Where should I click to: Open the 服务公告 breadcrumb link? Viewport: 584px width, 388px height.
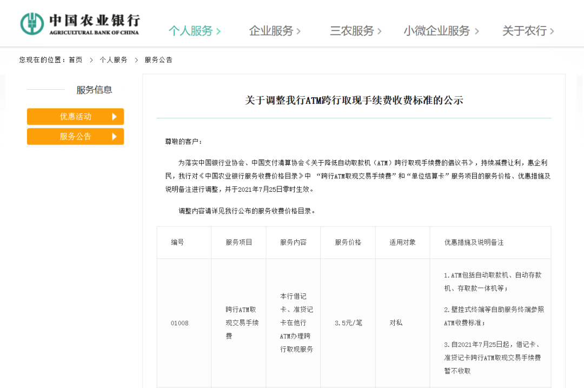point(158,60)
